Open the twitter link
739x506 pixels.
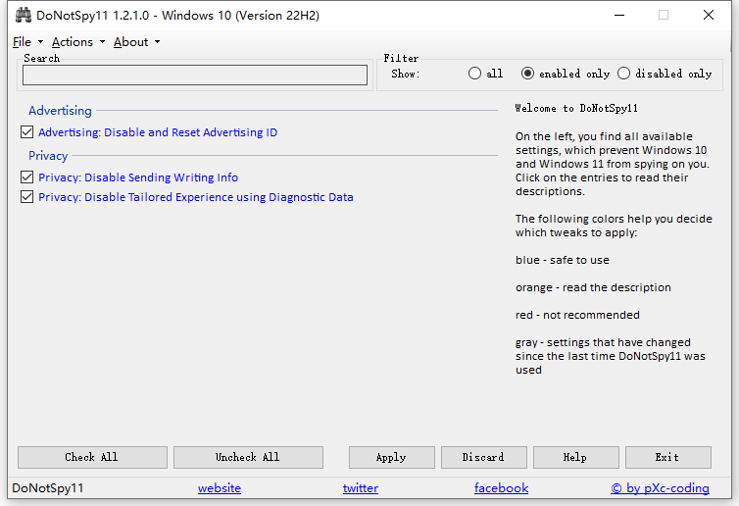(361, 488)
